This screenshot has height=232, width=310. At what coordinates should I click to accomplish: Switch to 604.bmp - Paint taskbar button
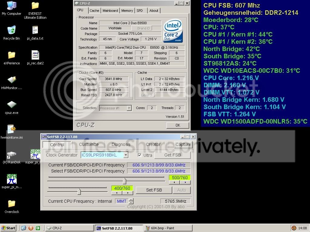168,228
